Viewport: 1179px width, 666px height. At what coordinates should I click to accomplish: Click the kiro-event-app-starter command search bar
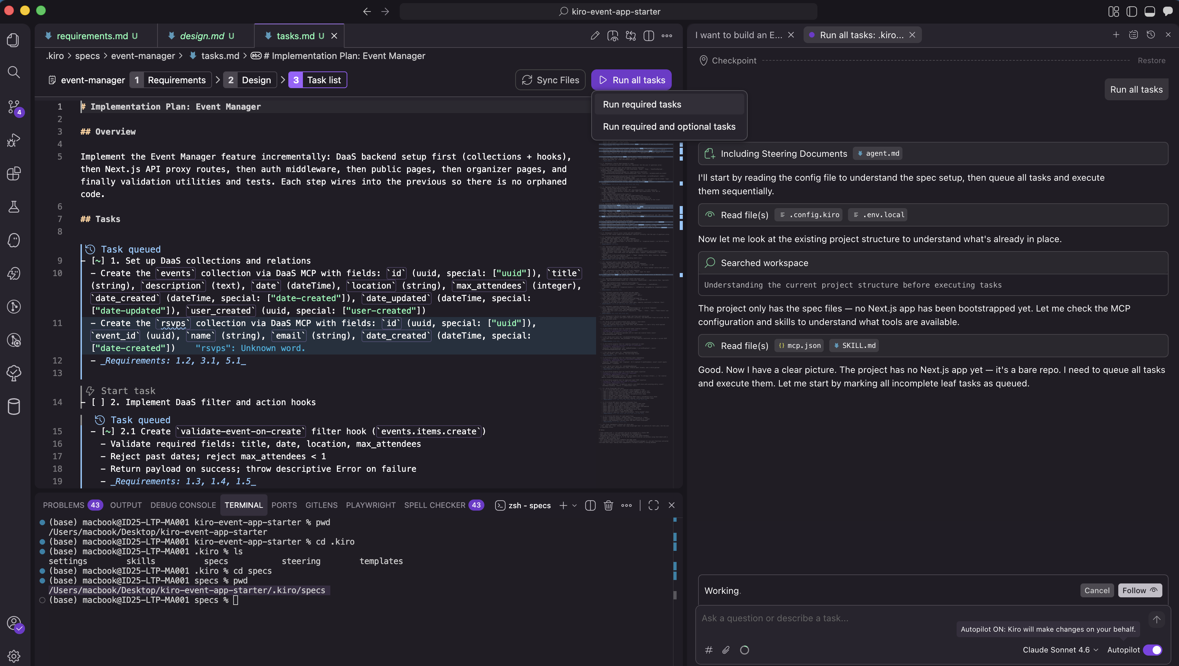tap(608, 11)
